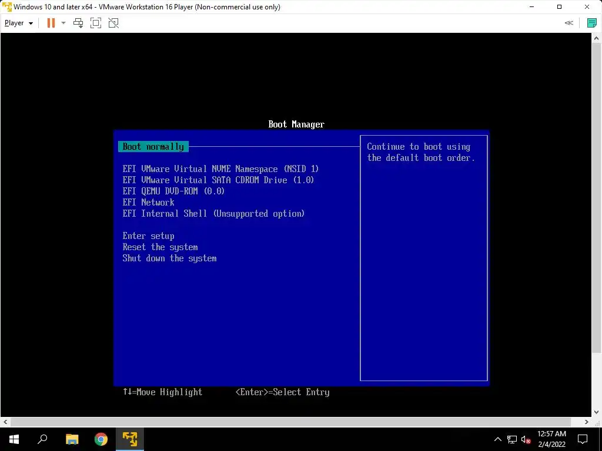Click the horizontal scrollbar right arrow
The width and height of the screenshot is (602, 451).
coord(586,422)
